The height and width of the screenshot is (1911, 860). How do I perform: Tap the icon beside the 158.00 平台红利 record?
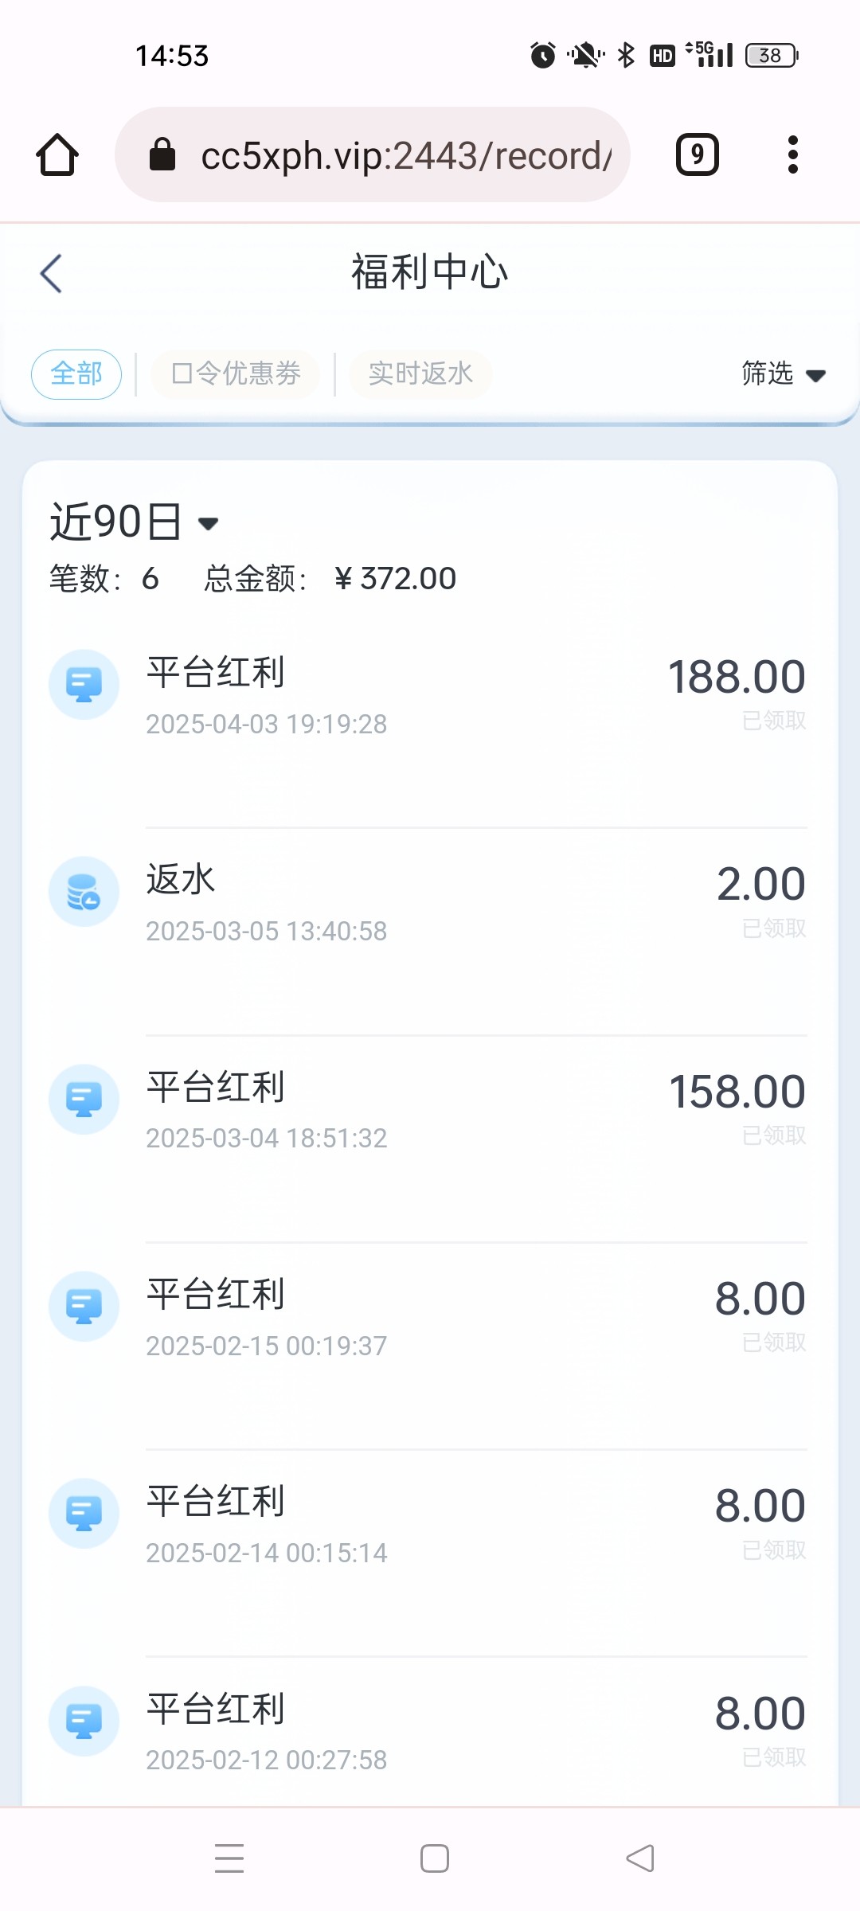[84, 1100]
